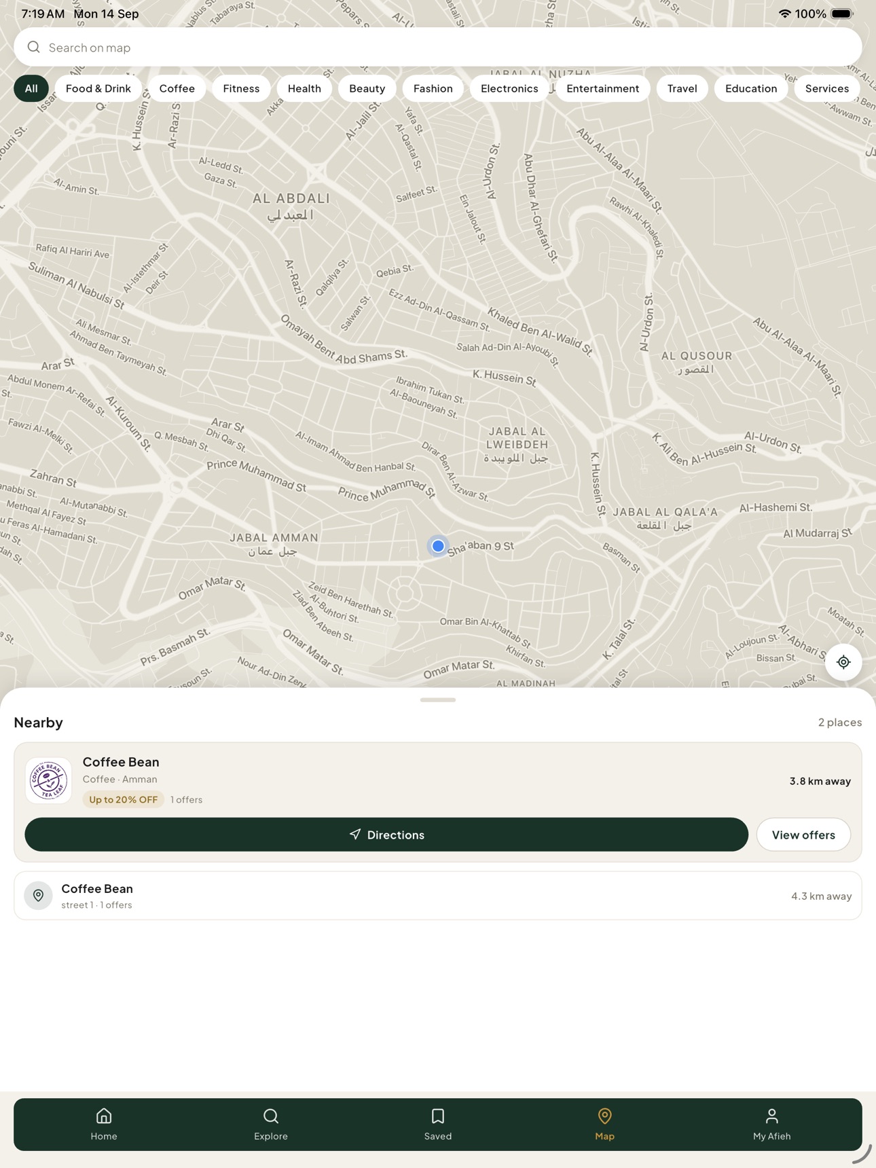This screenshot has width=876, height=1168.
Task: Select the All category filter
Action: point(31,88)
